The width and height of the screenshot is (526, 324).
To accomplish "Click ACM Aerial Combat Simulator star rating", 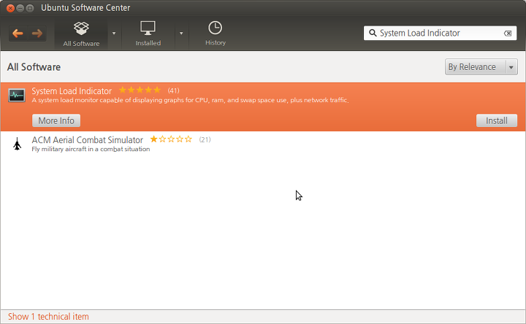I will tap(171, 139).
